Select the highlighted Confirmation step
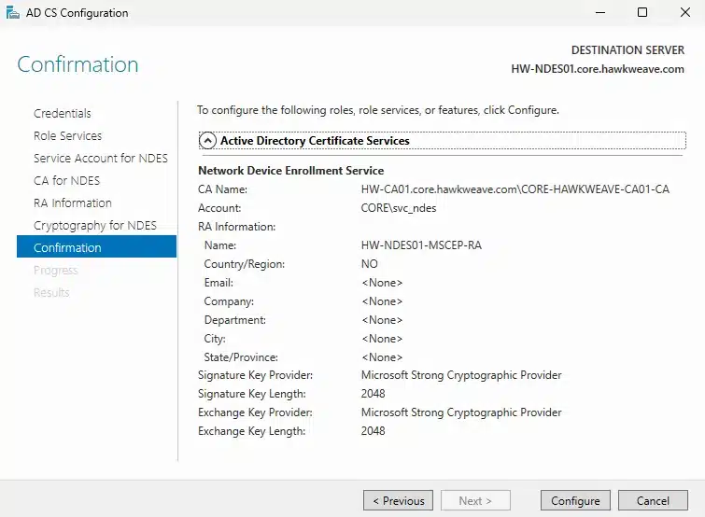705x517 pixels. tap(67, 248)
